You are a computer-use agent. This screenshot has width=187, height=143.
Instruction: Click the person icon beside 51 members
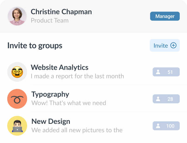(x=158, y=72)
